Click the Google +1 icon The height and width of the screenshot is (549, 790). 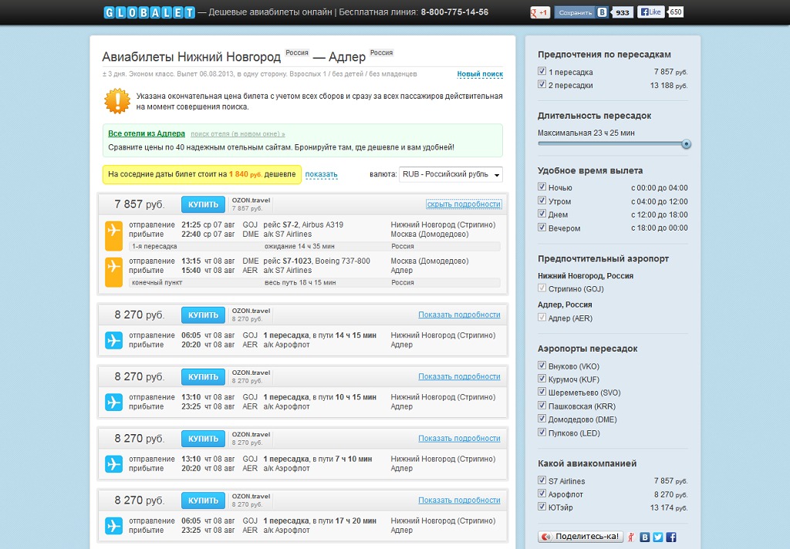(540, 12)
